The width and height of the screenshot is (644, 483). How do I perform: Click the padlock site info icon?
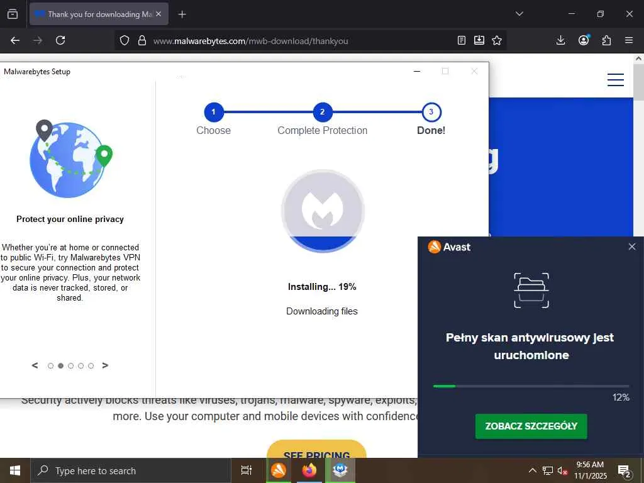pos(142,40)
